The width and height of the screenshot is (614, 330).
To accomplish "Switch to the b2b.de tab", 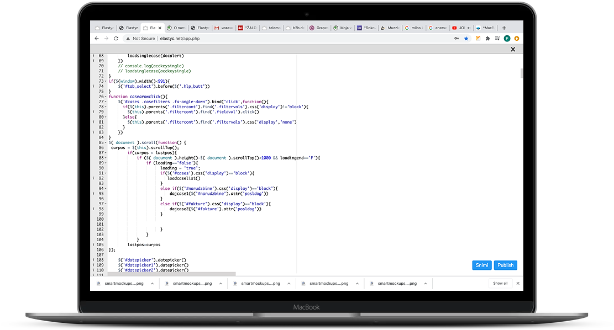I will tap(295, 28).
